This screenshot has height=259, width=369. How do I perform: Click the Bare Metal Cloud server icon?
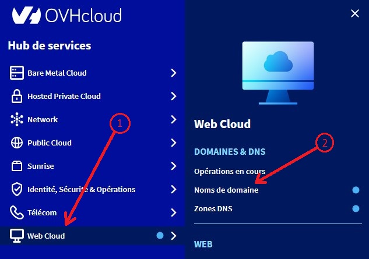(17, 73)
